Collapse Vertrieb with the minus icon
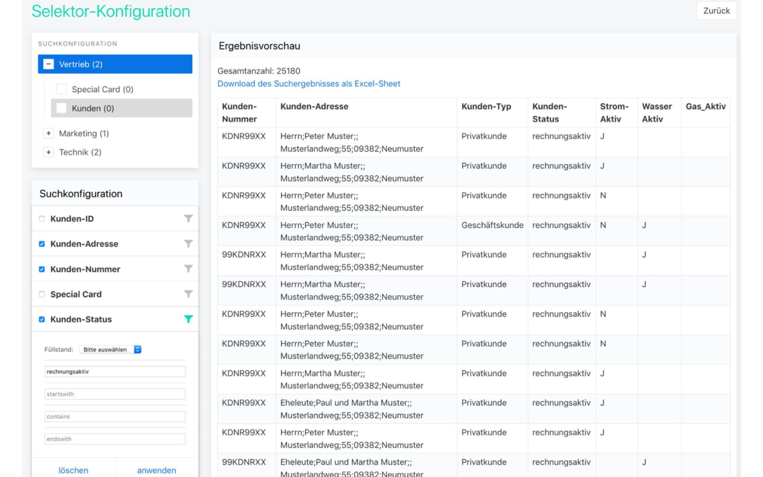The image size is (763, 477). click(x=48, y=64)
